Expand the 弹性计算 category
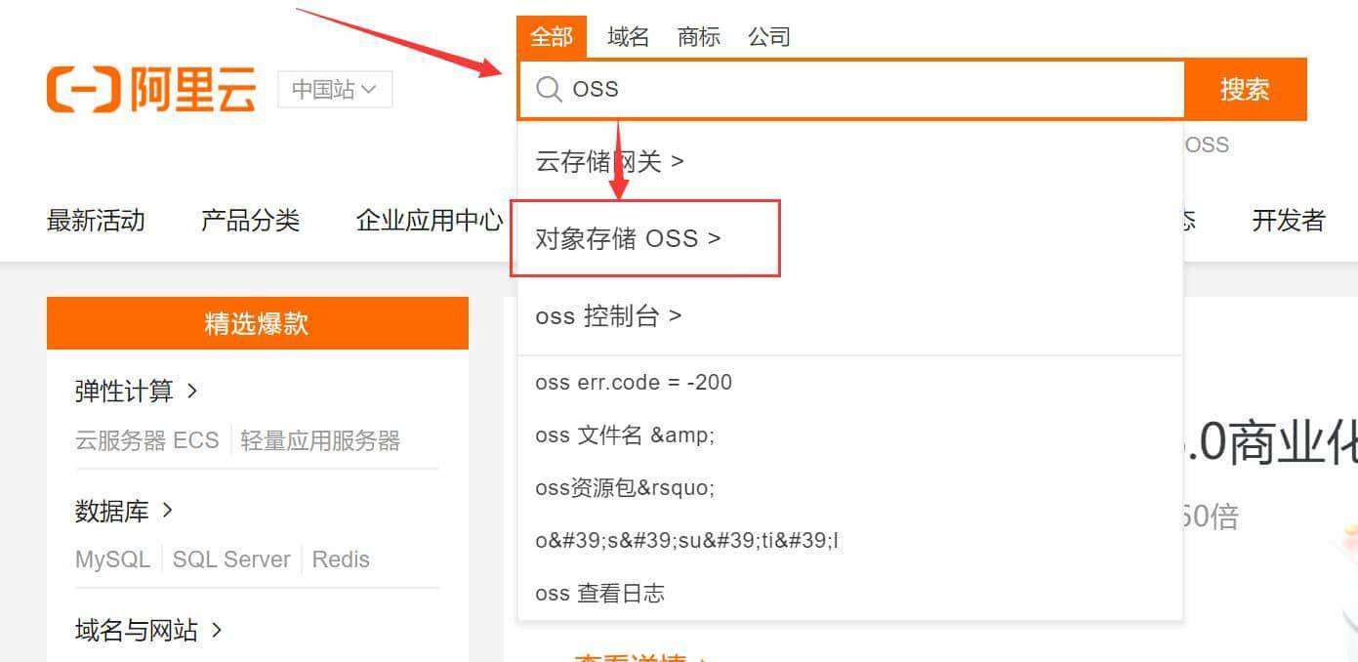The width and height of the screenshot is (1358, 662). click(137, 392)
